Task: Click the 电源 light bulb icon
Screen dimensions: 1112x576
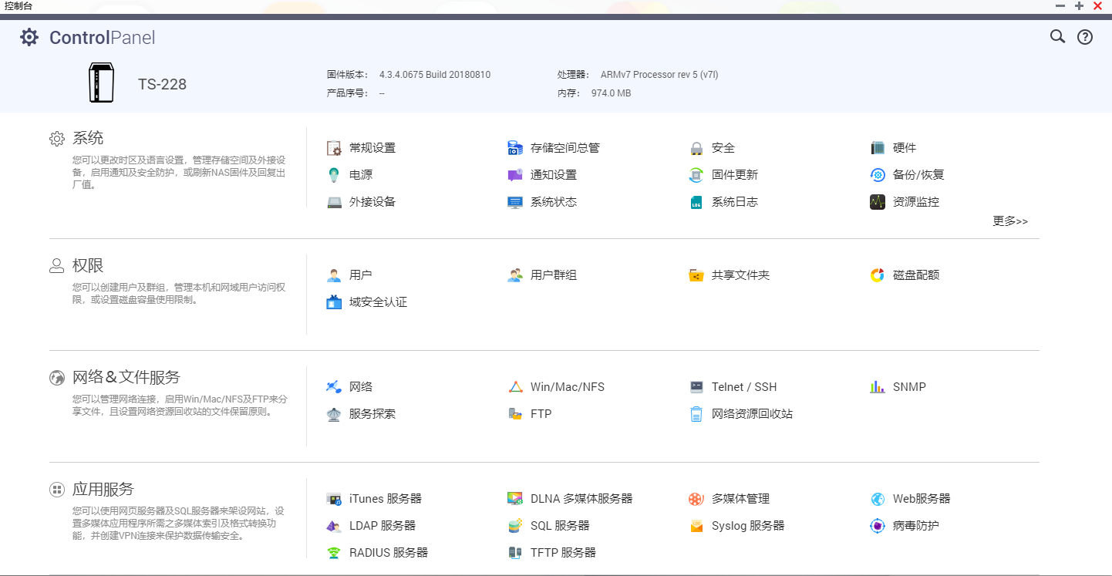Action: (x=334, y=175)
